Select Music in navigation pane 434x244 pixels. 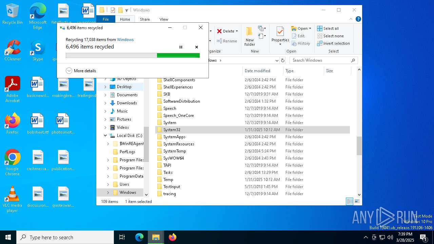(122, 111)
